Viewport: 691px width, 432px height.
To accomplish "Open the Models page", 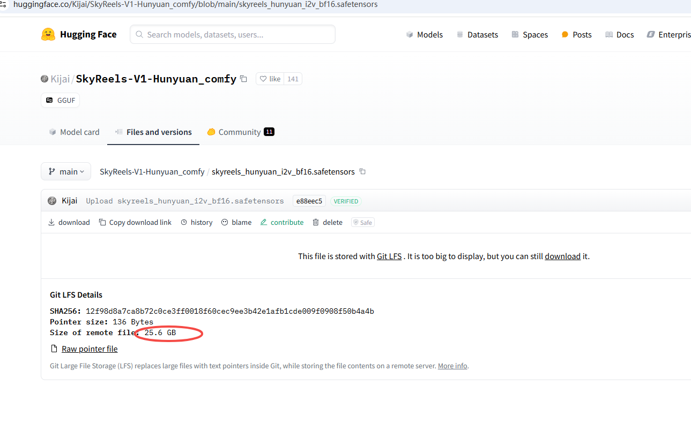I will [x=425, y=34].
